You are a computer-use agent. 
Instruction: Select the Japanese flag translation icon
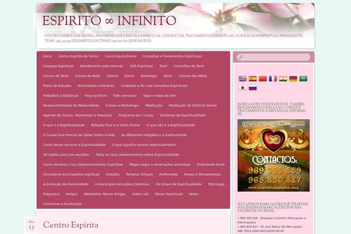[243, 88]
